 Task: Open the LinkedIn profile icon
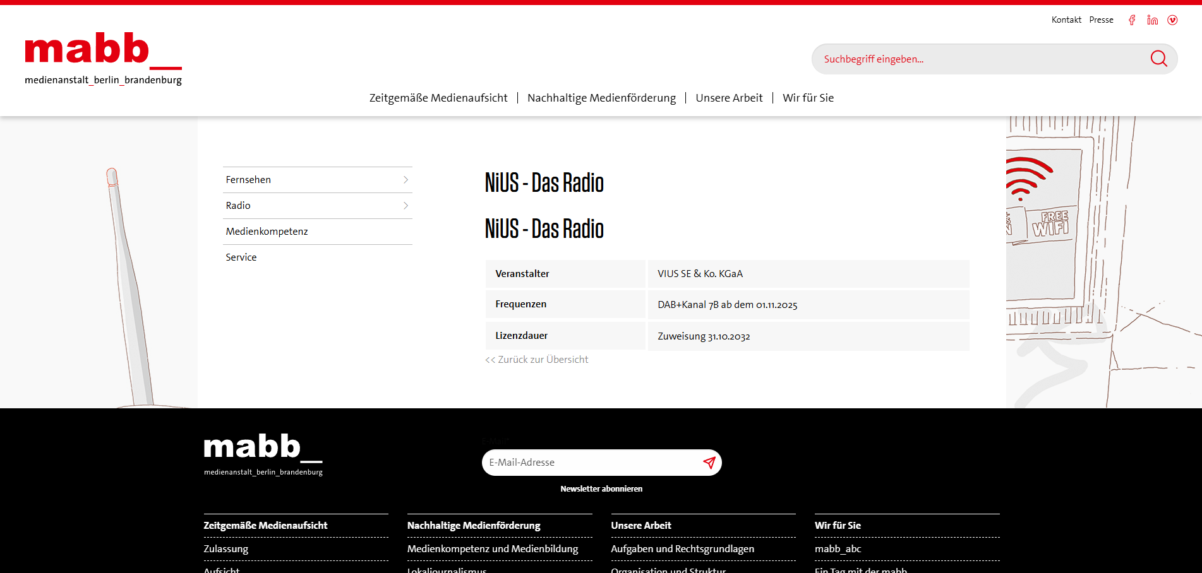[x=1152, y=20]
